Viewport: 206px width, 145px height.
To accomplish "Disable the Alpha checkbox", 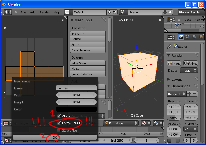I will (59, 116).
